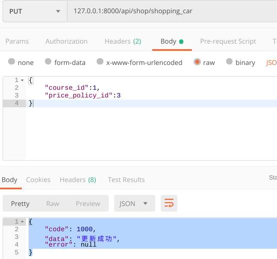Viewport: 277px width, 259px height.
Task: Open the Pre-request Script tab
Action: tap(228, 41)
